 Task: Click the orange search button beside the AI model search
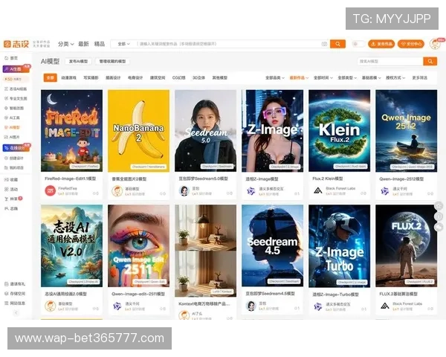pos(430,61)
